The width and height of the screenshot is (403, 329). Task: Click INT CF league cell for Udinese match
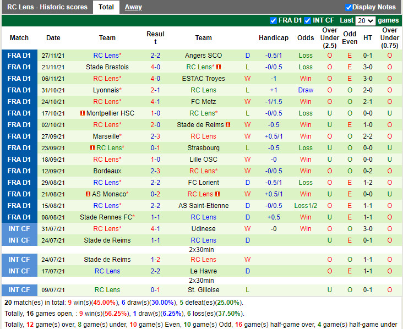(x=19, y=229)
